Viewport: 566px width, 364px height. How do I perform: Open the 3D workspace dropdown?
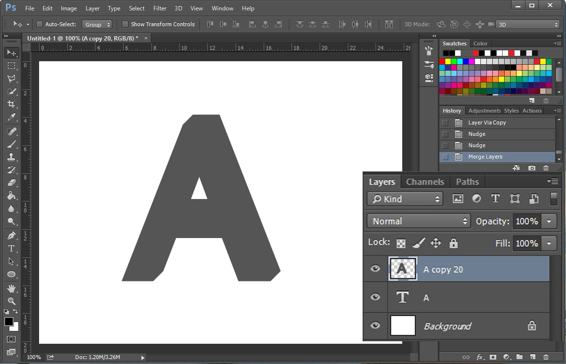[528, 25]
